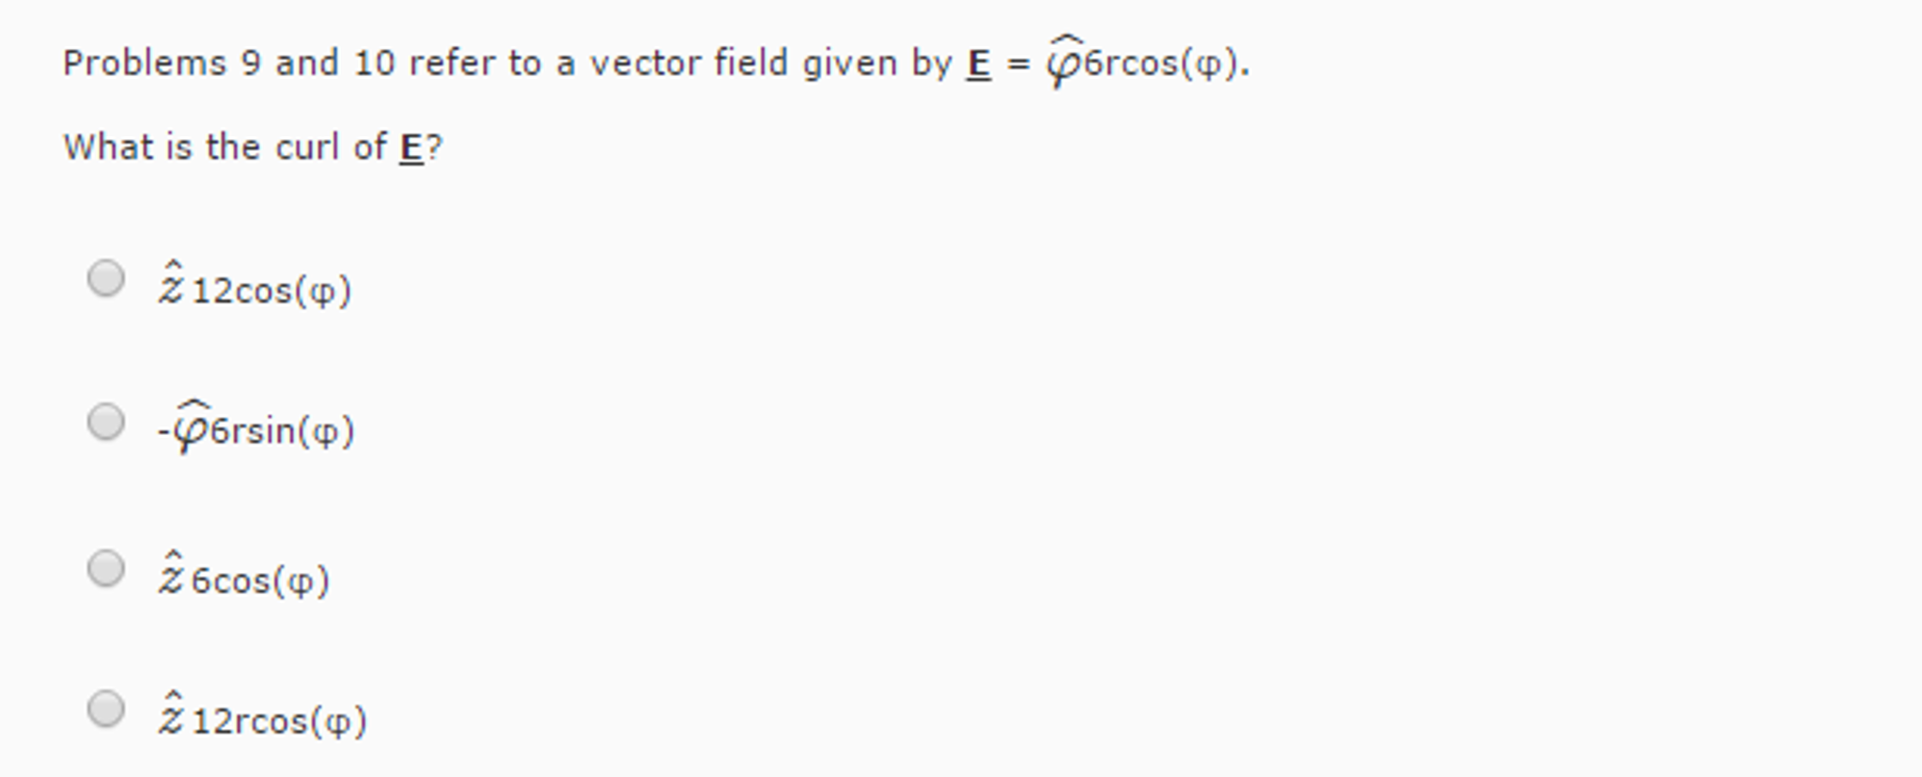This screenshot has height=777, width=1922.
Task: Click the answer text 6rsin(φ)
Action: 282,431
